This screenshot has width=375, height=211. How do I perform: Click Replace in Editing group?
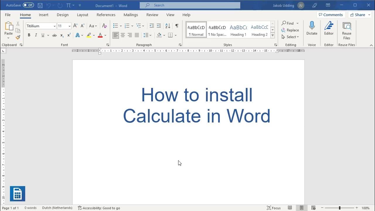(290, 30)
